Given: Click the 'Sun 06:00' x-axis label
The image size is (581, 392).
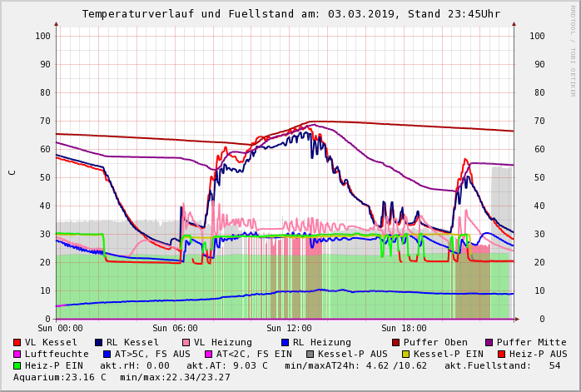Looking at the screenshot, I should tap(174, 328).
